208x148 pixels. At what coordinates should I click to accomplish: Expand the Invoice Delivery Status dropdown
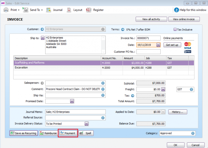86,124
